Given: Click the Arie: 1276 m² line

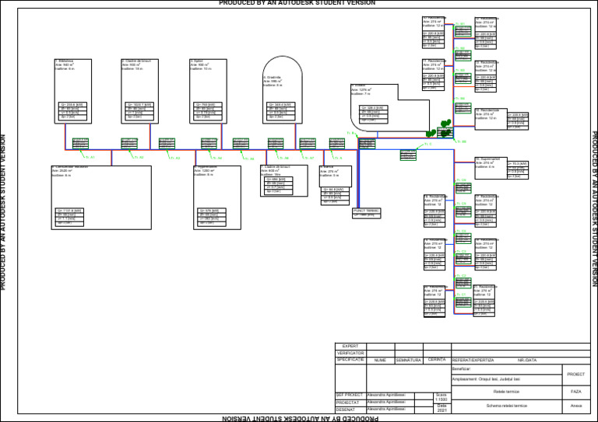Looking at the screenshot, I should point(361,90).
